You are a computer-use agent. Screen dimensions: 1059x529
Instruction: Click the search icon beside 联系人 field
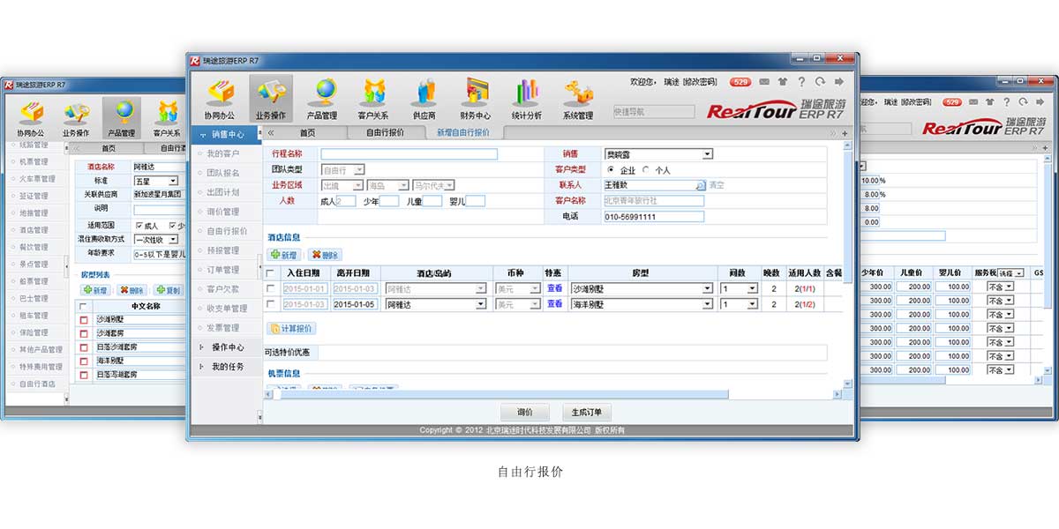pyautogui.click(x=701, y=185)
